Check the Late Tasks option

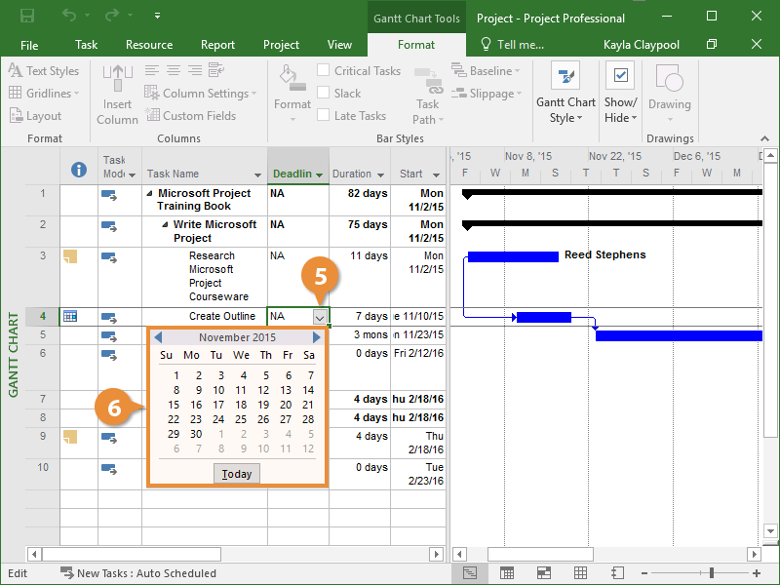pyautogui.click(x=323, y=116)
